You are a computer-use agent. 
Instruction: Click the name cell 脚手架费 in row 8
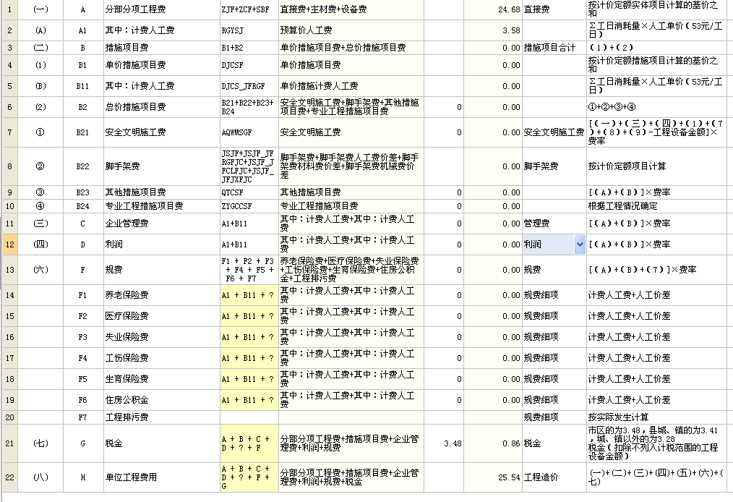point(162,166)
